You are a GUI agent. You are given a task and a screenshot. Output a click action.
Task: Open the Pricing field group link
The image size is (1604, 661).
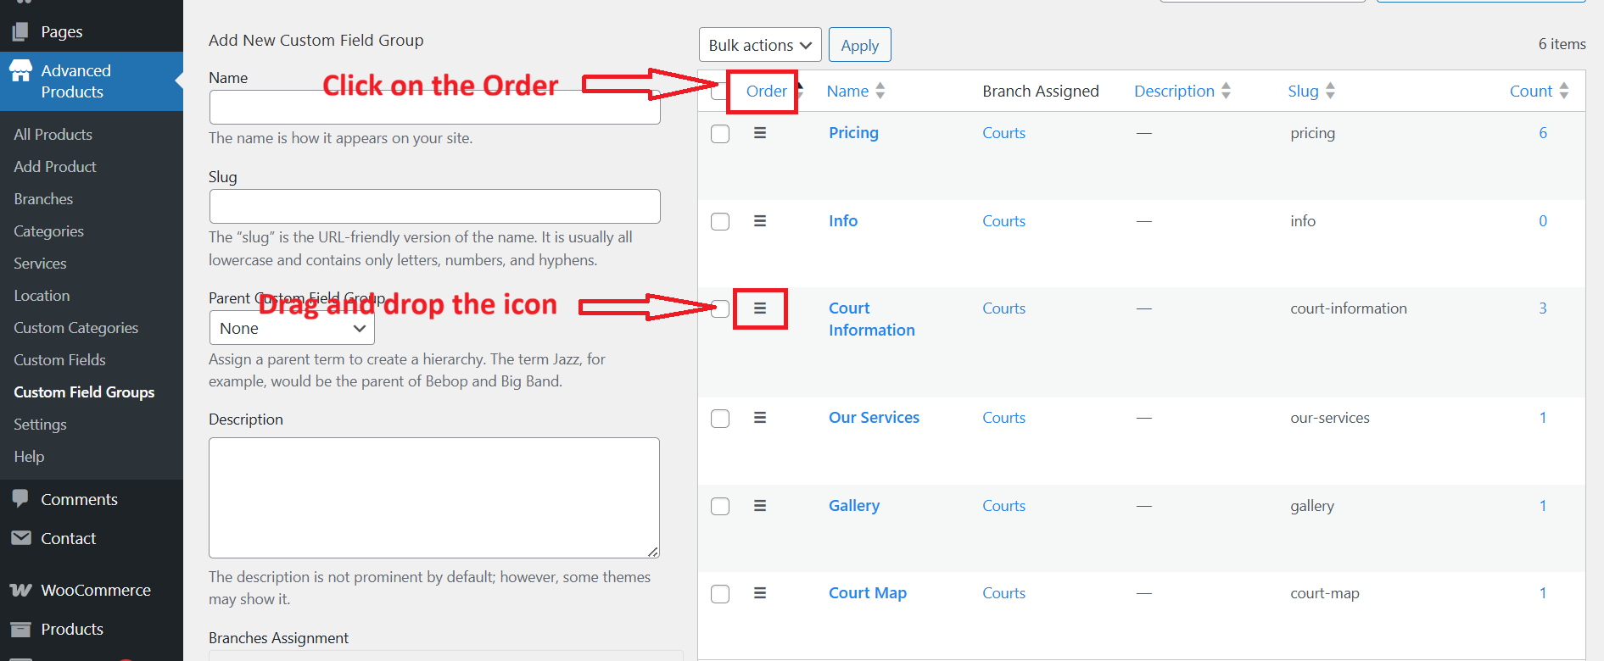pos(853,133)
